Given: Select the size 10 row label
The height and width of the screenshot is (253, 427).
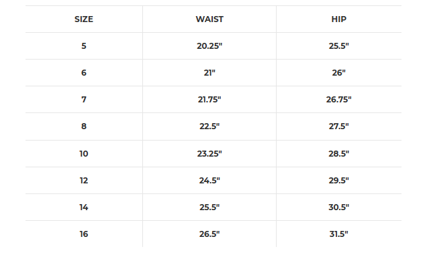Looking at the screenshot, I should 84,154.
